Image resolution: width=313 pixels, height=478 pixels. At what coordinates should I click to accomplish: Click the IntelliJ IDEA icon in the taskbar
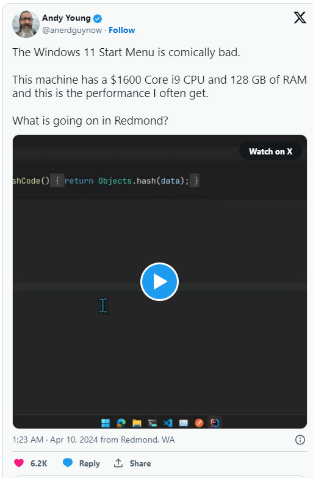click(x=215, y=422)
